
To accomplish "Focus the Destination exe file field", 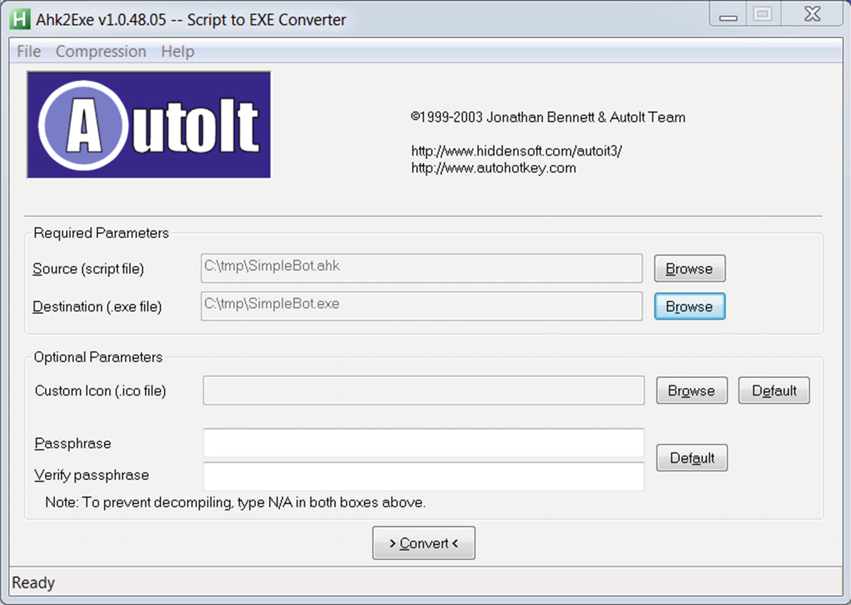I will (422, 306).
